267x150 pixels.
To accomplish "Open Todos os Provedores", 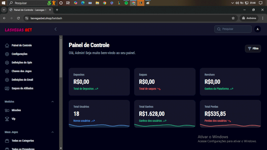I will tap(23, 149).
